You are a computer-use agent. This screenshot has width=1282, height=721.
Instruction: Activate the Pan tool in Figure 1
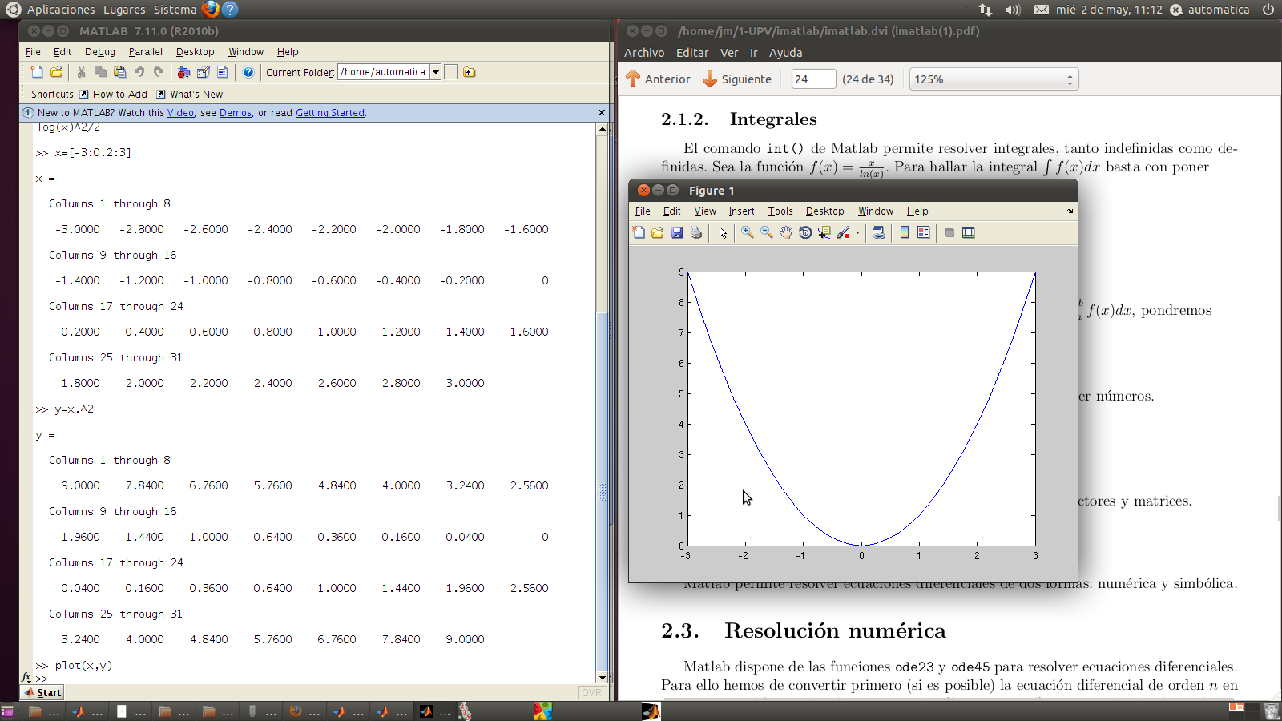[786, 232]
